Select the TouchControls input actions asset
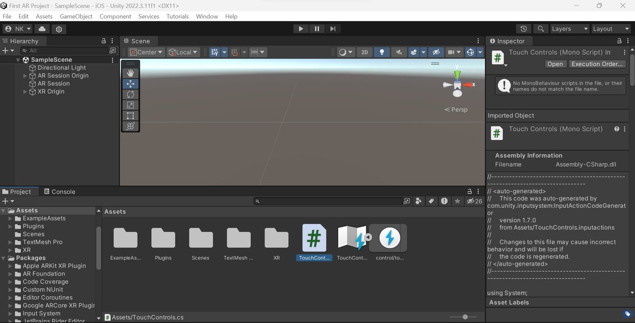This screenshot has width=635, height=323. point(352,243)
